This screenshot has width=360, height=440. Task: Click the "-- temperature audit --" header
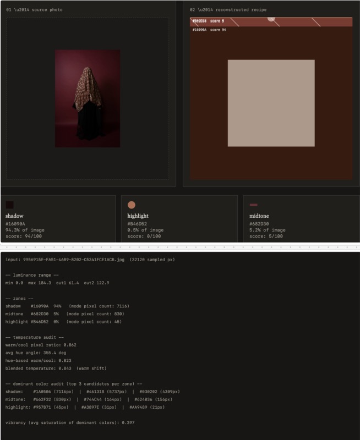(x=35, y=337)
